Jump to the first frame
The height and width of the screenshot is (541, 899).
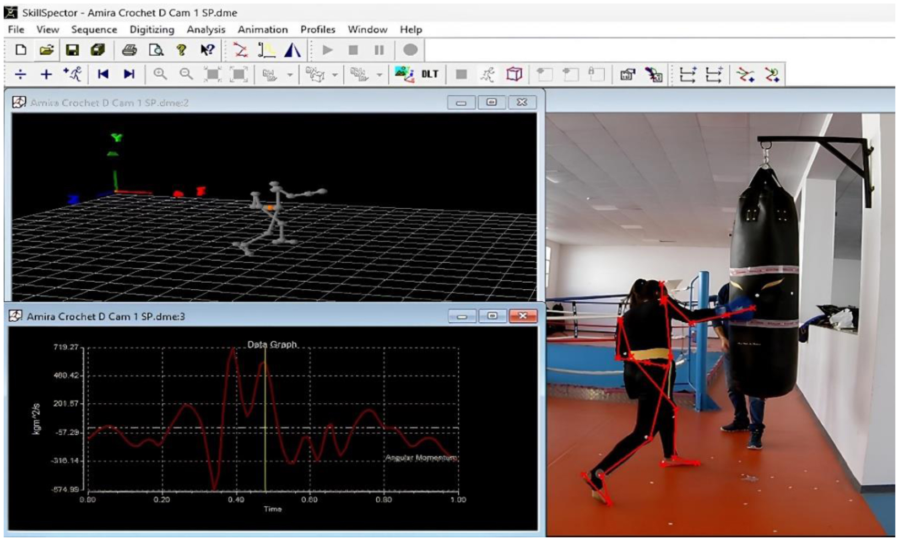tap(103, 74)
